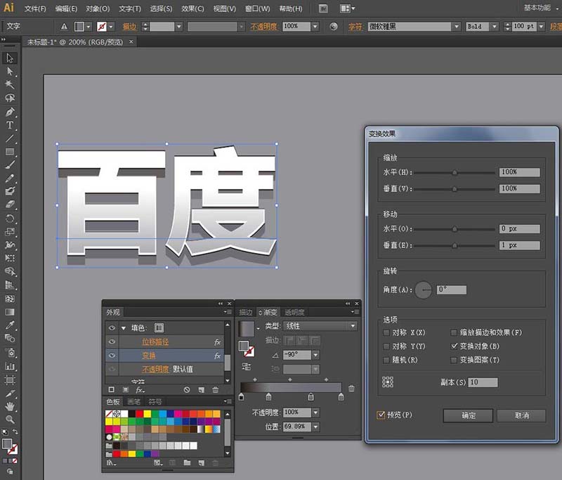Select the Column Graph tool

[x=10, y=366]
